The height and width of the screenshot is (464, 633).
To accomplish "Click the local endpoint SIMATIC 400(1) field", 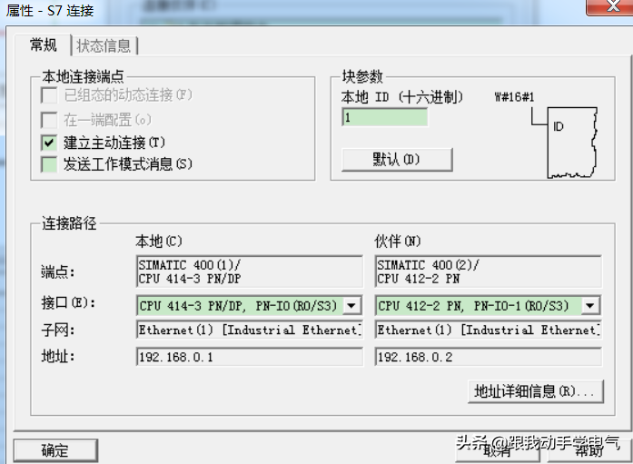I will coord(249,271).
